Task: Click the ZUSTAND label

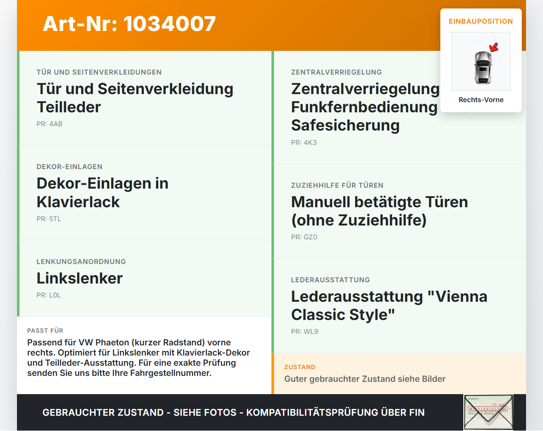Action: (x=300, y=367)
